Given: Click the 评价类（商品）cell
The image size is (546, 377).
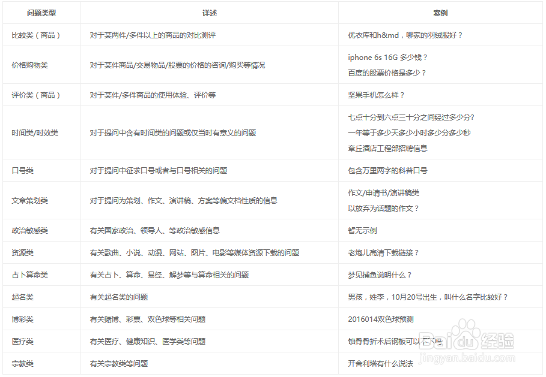Looking at the screenshot, I should (38, 94).
